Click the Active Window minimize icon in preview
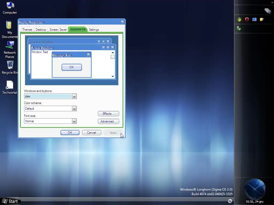274x205 pixels. pos(104,47)
